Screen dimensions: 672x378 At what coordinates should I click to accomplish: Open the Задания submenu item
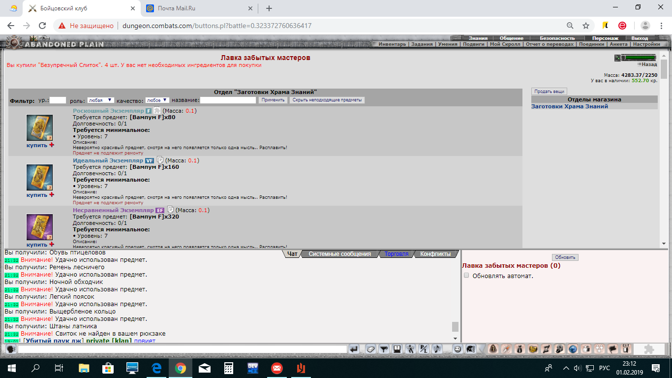422,44
